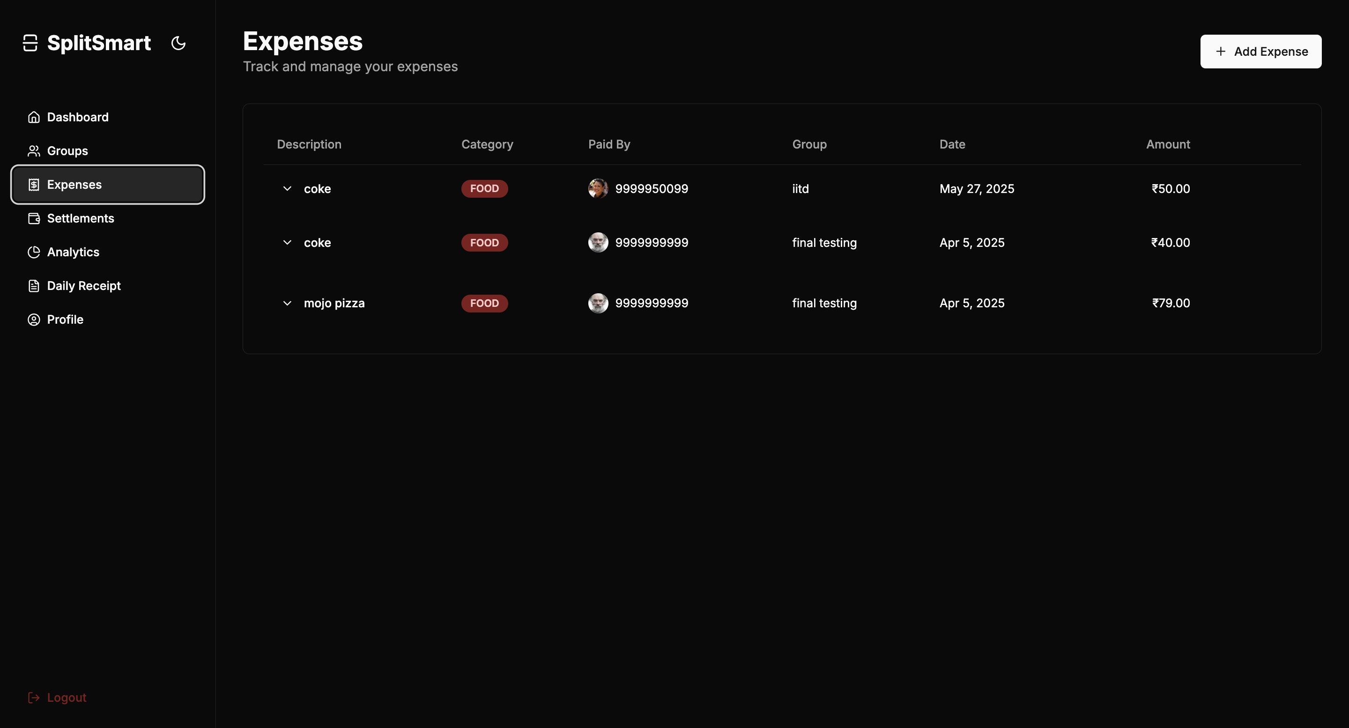The height and width of the screenshot is (728, 1349).
Task: Click the Expenses receipt icon
Action: click(34, 185)
